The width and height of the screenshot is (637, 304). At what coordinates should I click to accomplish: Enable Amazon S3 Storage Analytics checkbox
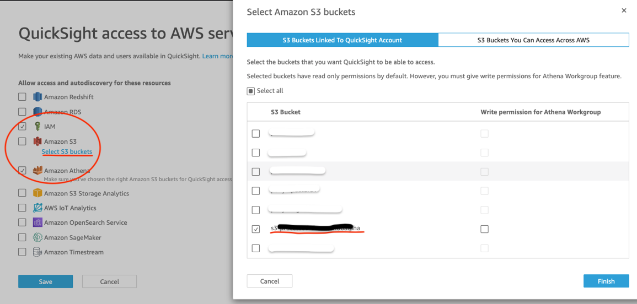23,193
